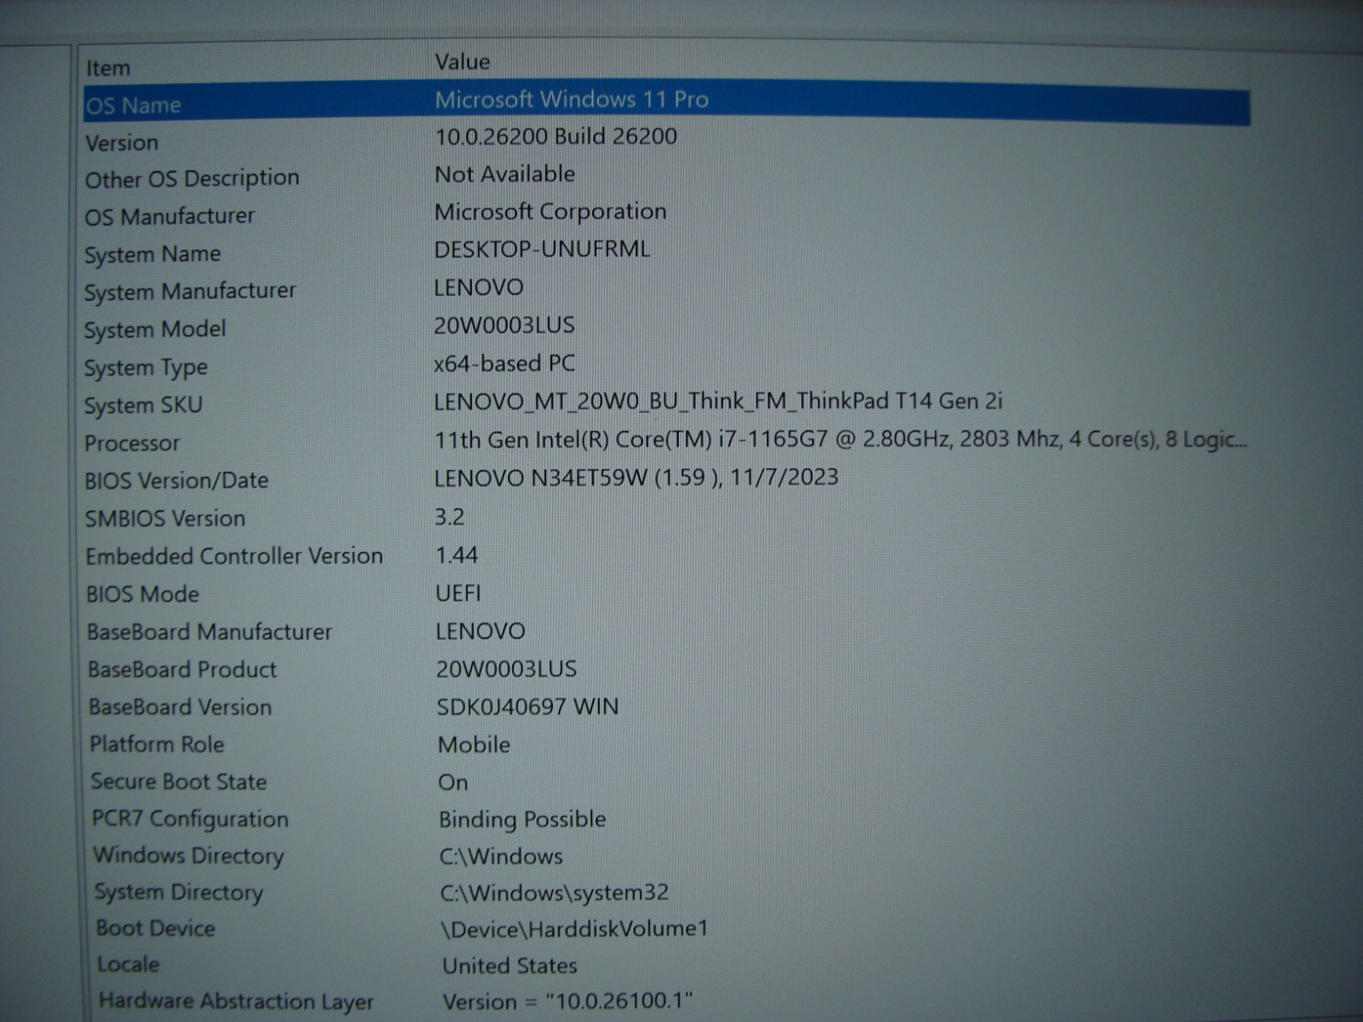The image size is (1363, 1022).
Task: Select the Version row label
Action: pos(122,142)
